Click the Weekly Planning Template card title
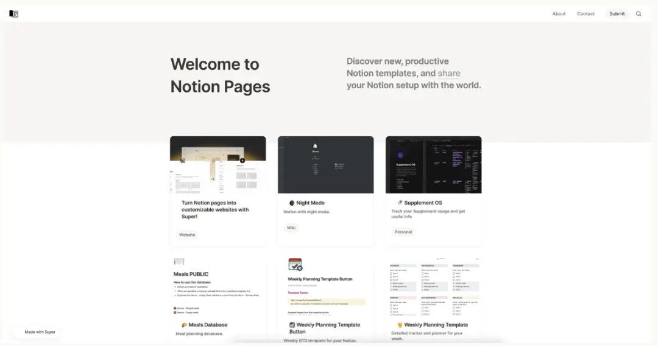Screen dimensions: 658x346 click(436, 325)
